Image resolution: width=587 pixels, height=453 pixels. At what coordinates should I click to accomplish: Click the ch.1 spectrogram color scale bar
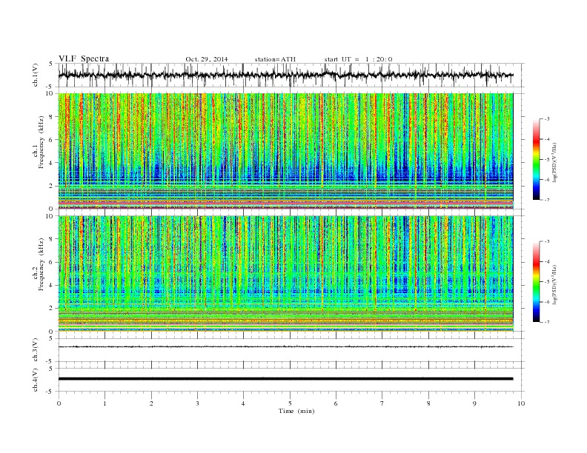point(537,159)
